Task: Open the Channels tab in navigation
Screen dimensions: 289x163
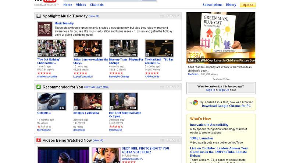Action: 97,5
